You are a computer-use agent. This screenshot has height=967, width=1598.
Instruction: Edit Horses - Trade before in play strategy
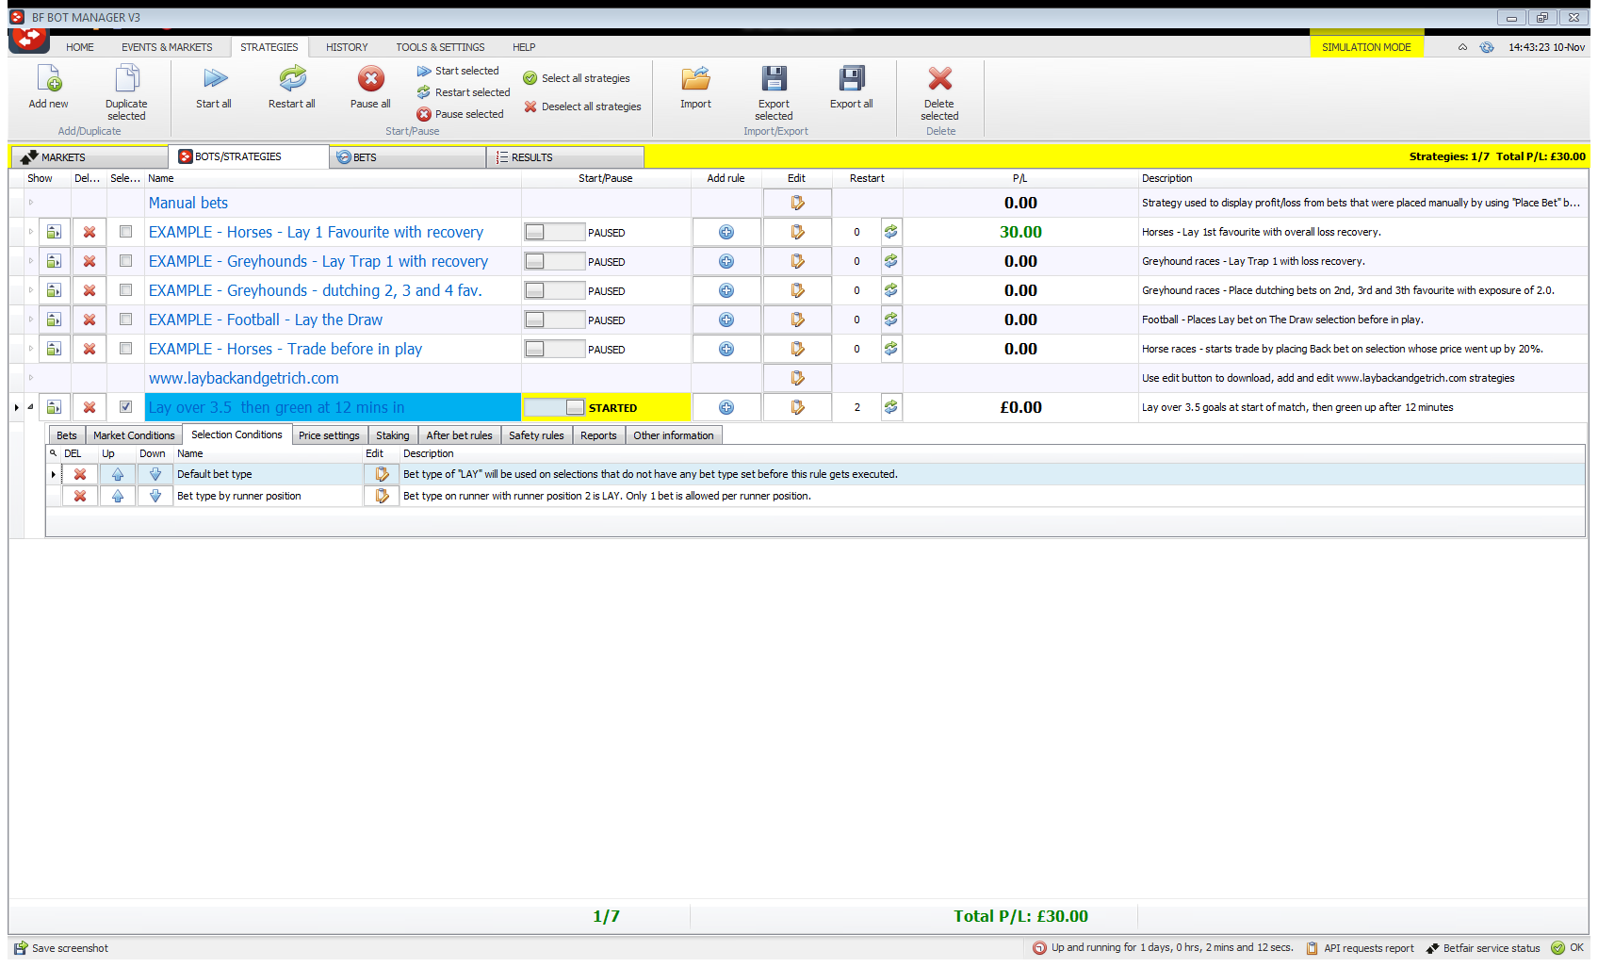coord(797,349)
